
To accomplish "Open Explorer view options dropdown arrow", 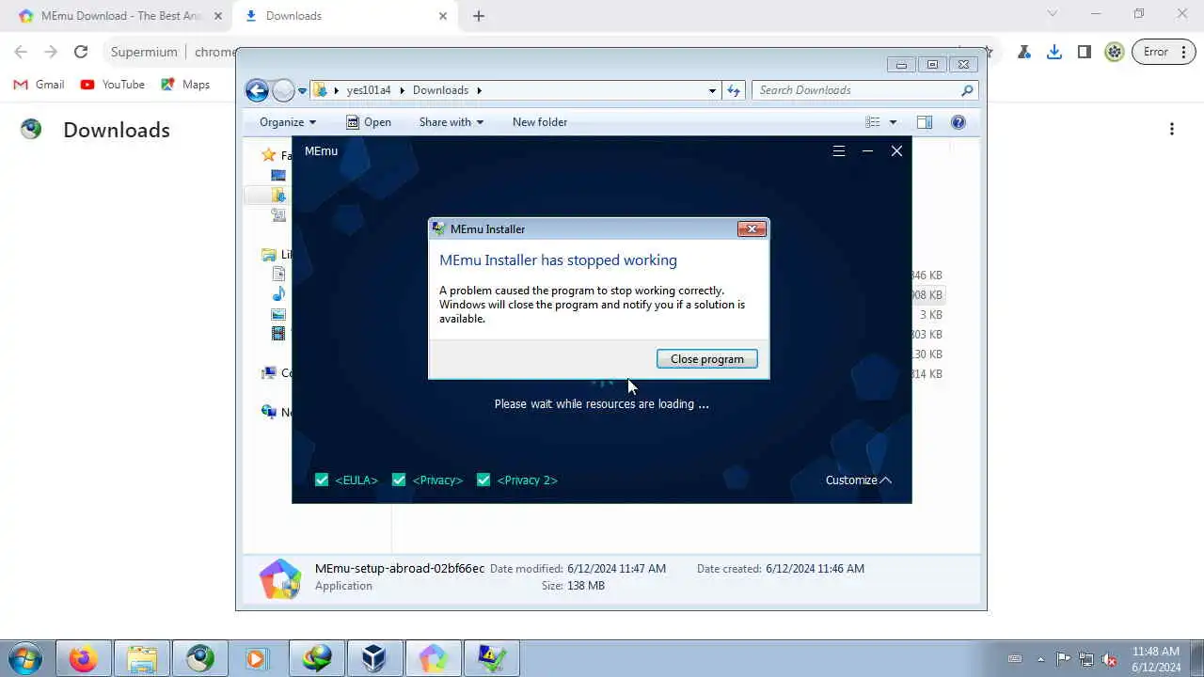I will [x=893, y=122].
